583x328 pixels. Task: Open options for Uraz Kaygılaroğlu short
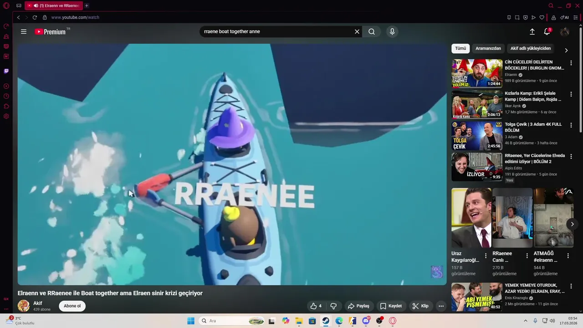(x=486, y=256)
